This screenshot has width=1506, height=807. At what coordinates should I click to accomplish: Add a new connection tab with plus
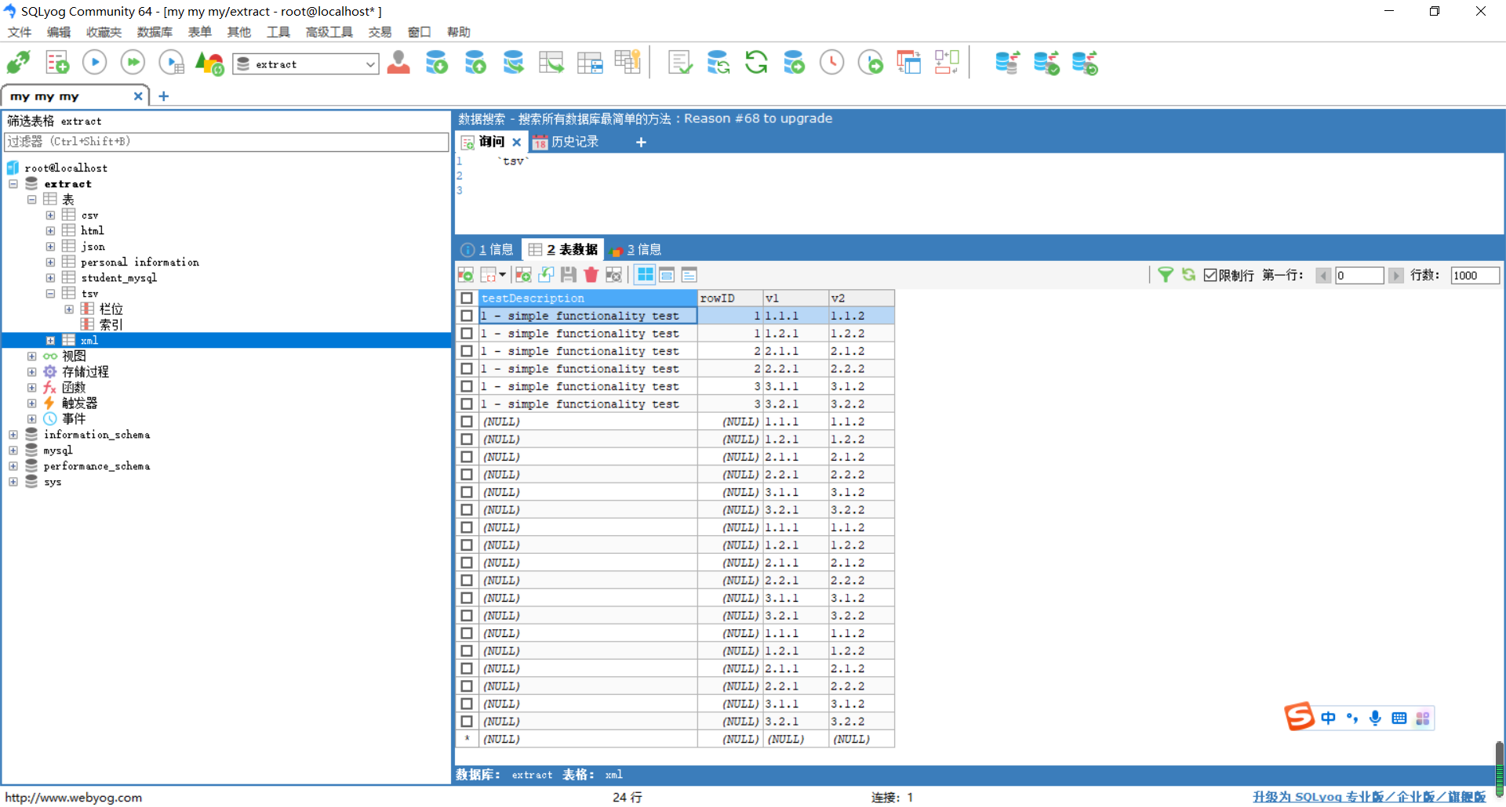[x=164, y=96]
